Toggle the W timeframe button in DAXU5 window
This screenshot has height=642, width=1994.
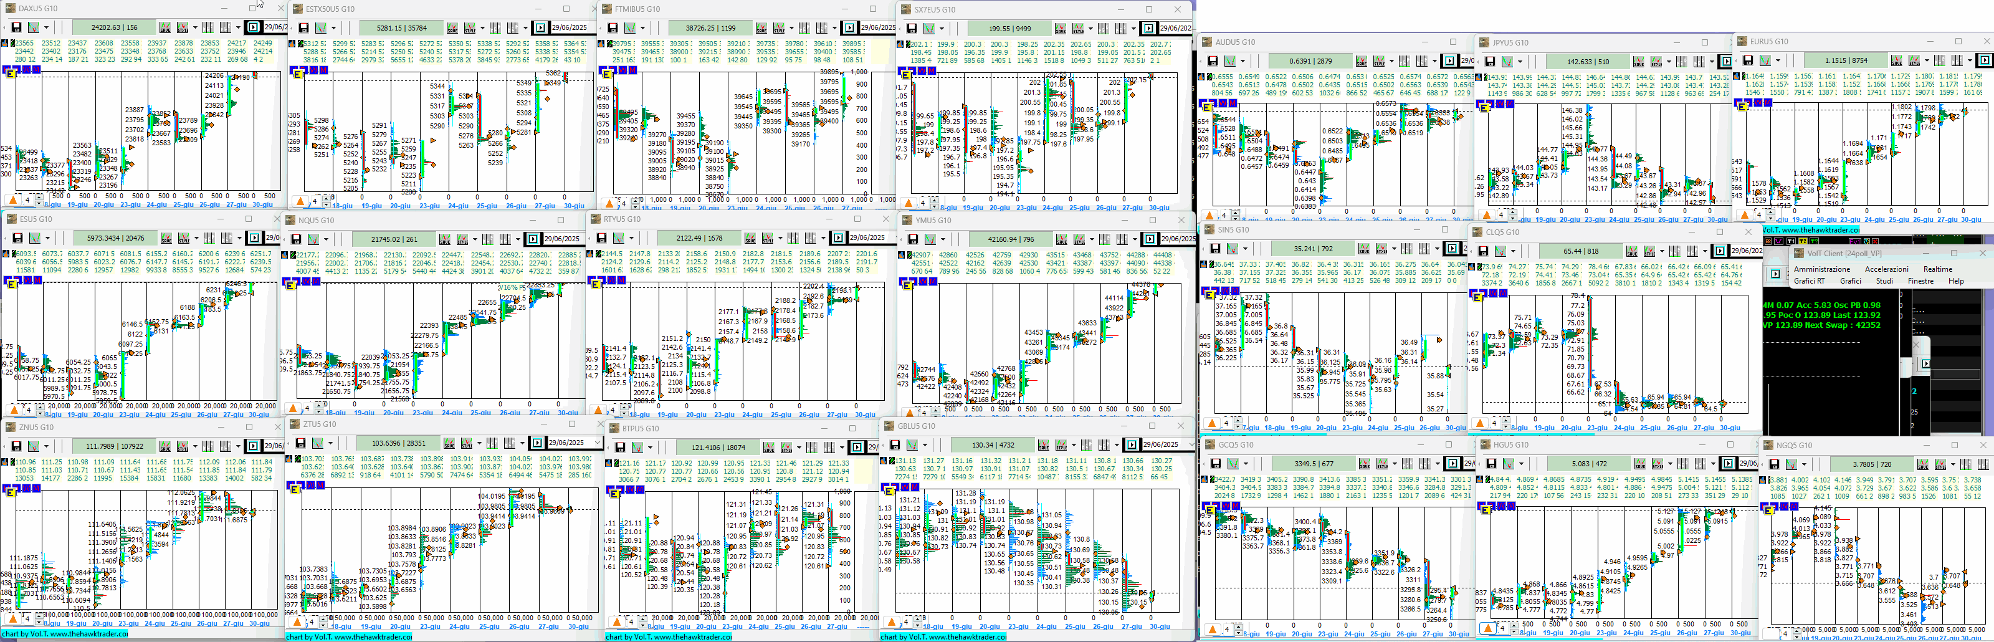pos(26,70)
